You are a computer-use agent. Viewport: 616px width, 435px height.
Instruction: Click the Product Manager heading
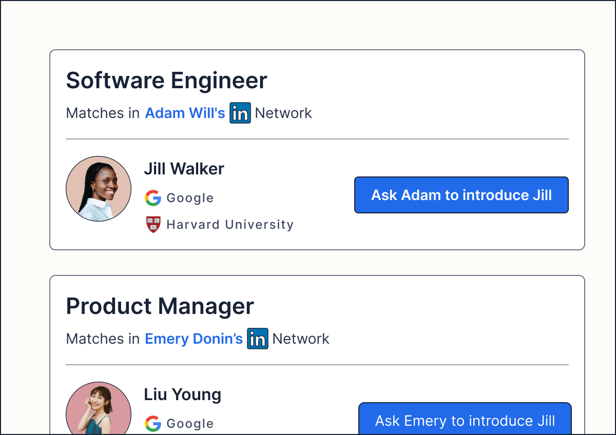point(160,306)
